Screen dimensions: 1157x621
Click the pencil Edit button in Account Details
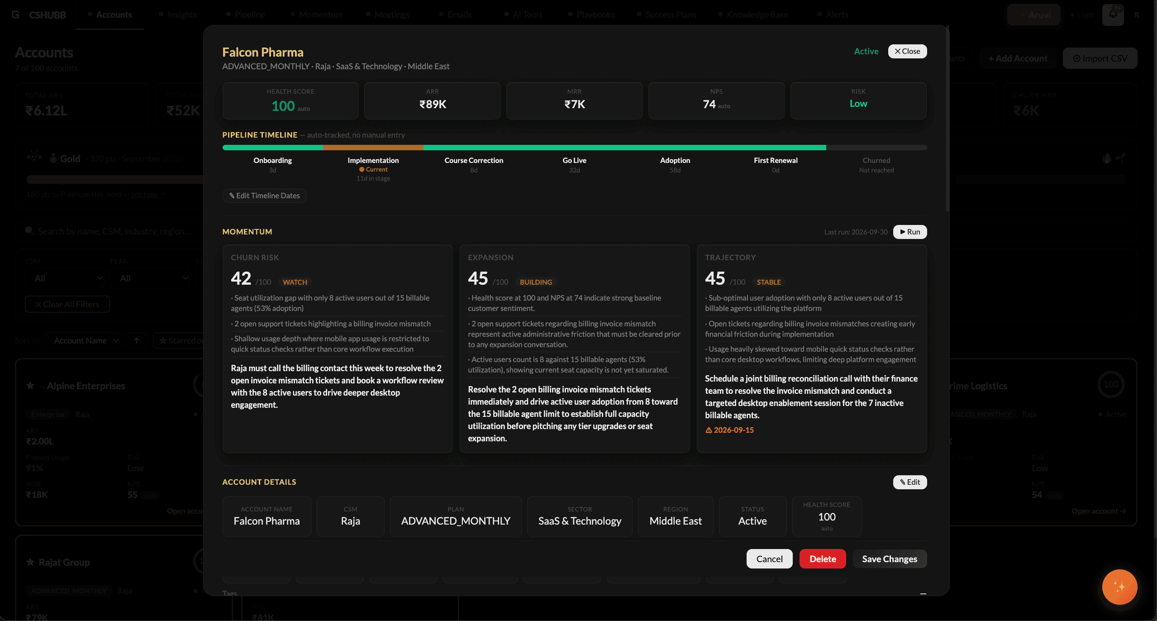click(x=910, y=482)
